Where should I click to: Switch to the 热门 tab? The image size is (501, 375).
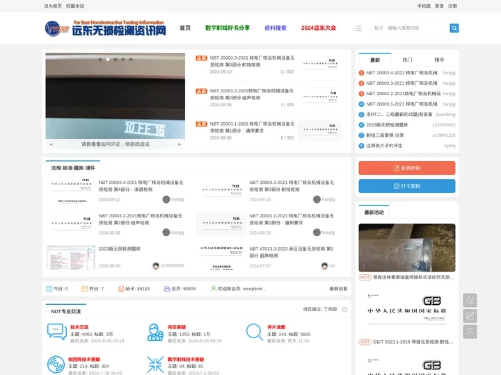pyautogui.click(x=407, y=60)
